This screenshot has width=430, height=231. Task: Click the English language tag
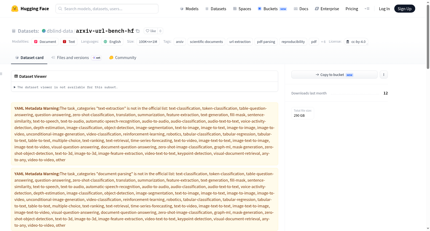[x=112, y=42]
